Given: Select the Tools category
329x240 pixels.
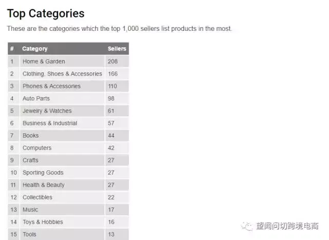Looking at the screenshot, I should pos(29,234).
